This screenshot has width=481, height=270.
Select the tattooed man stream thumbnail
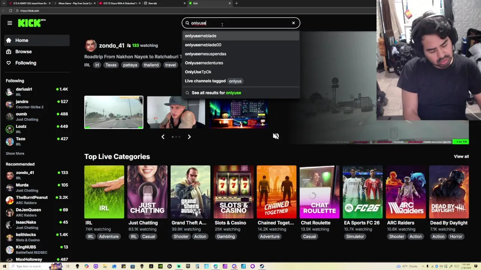pos(176,112)
